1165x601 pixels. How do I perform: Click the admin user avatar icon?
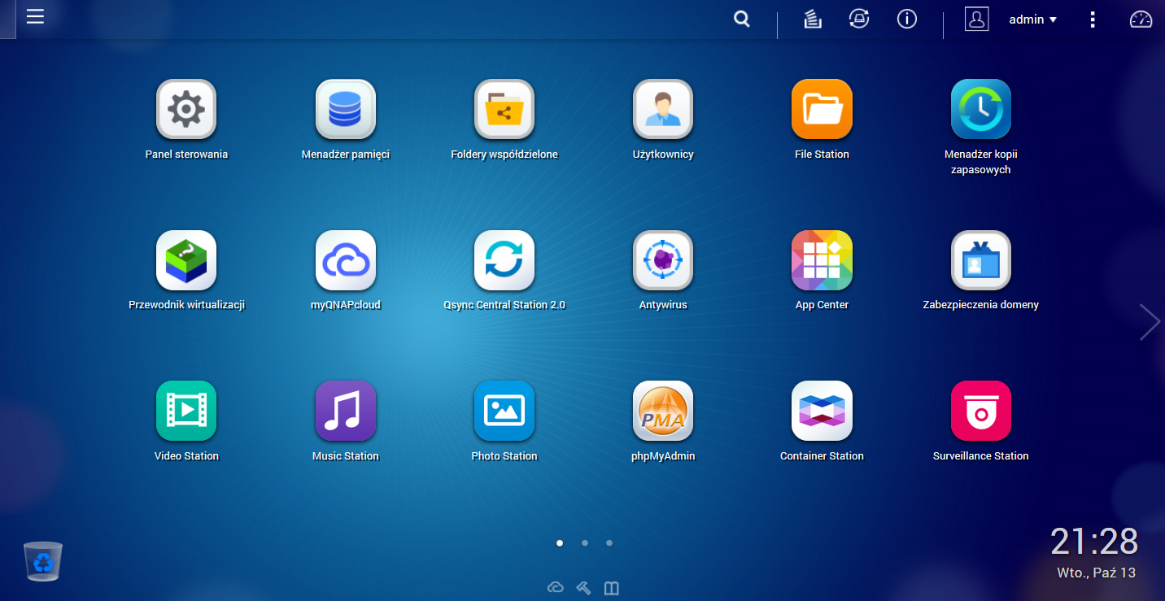coord(977,20)
